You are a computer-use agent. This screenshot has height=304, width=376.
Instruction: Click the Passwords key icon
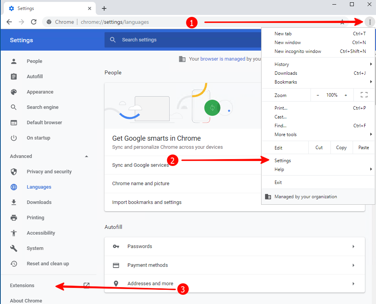click(116, 246)
